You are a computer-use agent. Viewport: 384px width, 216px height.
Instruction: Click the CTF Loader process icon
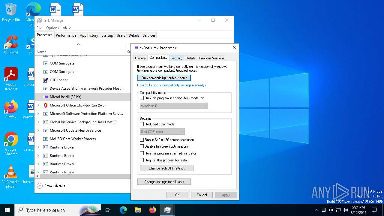[x=46, y=80]
